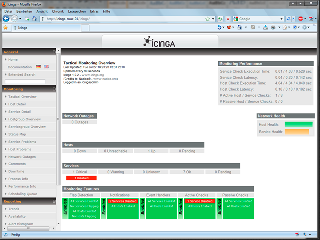This screenshot has height=240, width=320.
Task: Open Status Map in the sidebar
Action: point(17,134)
